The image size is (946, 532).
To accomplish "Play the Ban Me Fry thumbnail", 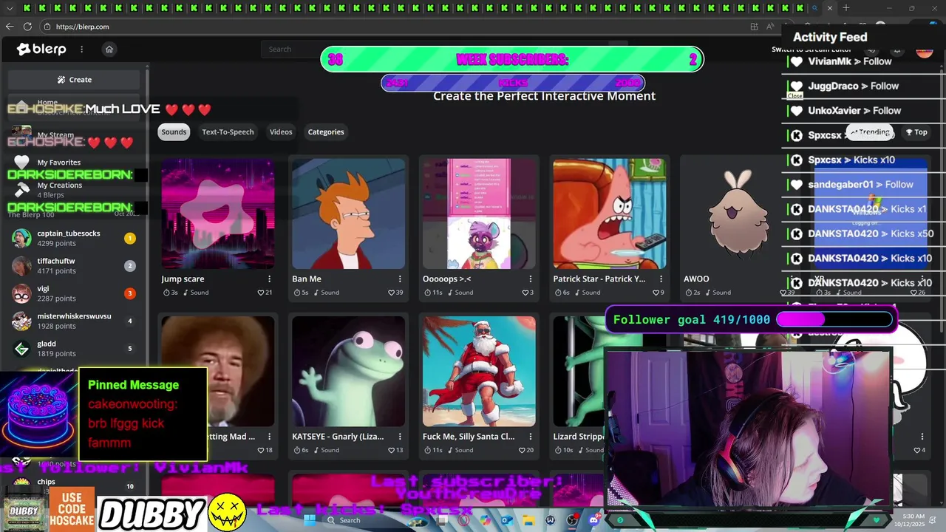I will [348, 214].
